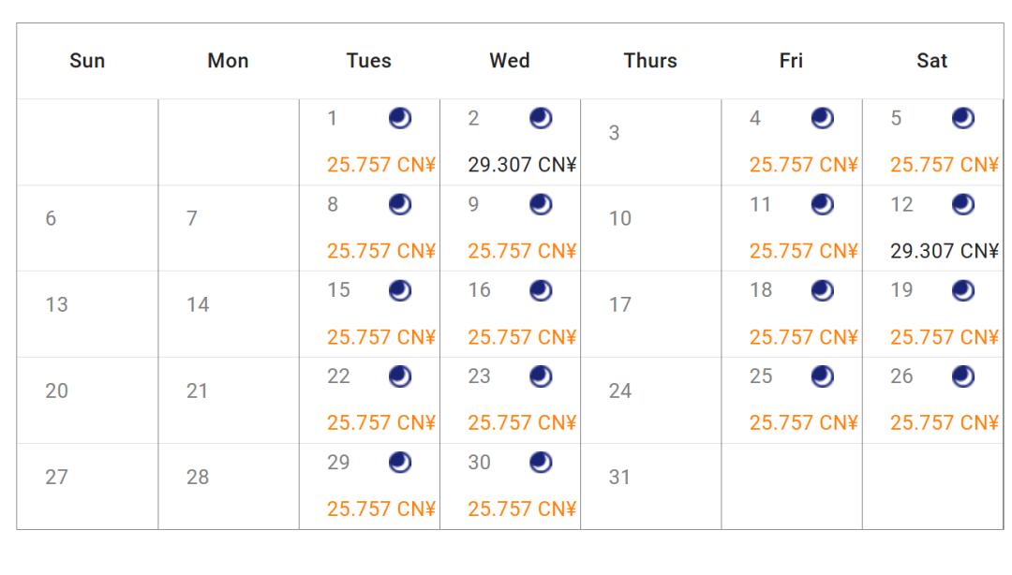This screenshot has width=1012, height=575.
Task: Choose the 25.757 CN¥ price on day 4
Action: point(803,166)
